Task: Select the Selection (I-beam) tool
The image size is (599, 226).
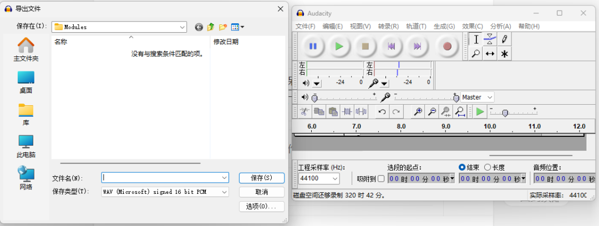Action: [x=476, y=39]
